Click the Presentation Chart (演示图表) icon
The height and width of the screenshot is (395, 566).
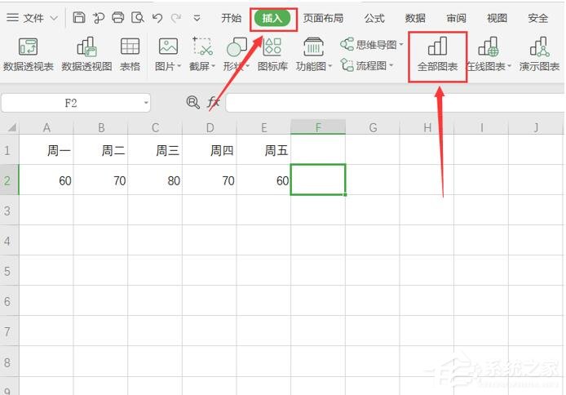point(539,55)
